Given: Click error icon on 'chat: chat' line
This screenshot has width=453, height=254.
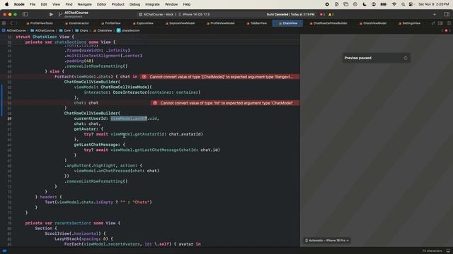Looking at the screenshot, I should 155,103.
